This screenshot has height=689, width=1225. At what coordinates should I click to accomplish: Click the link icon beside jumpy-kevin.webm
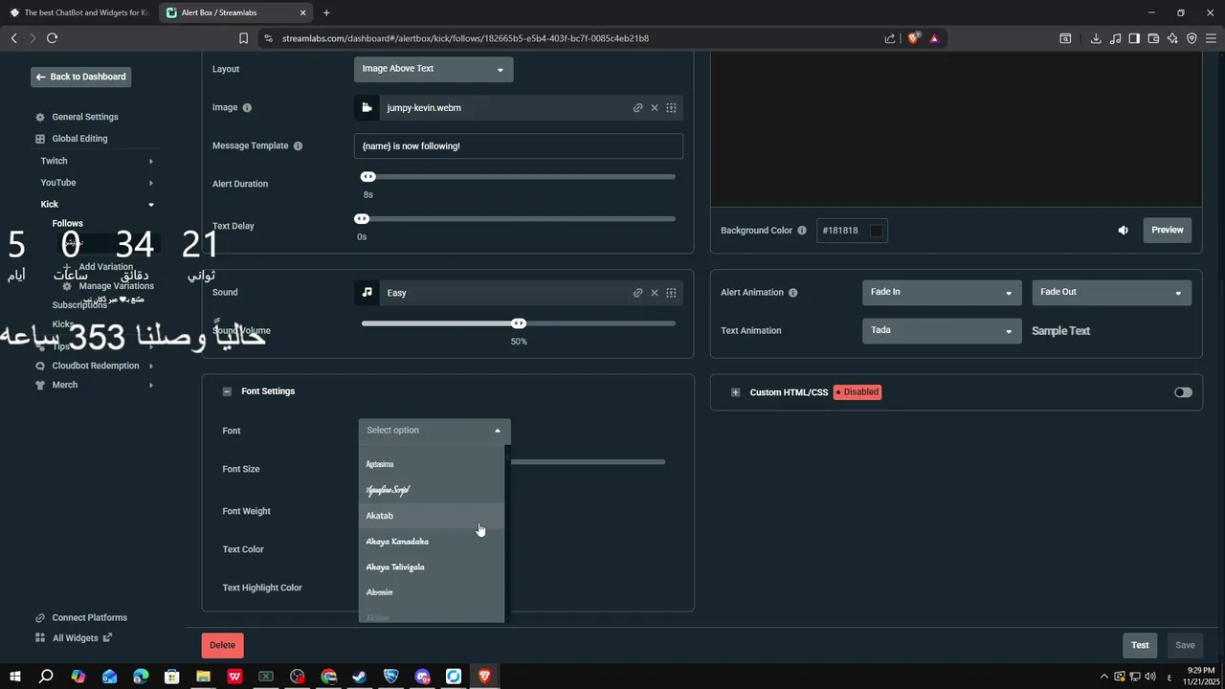click(x=637, y=108)
